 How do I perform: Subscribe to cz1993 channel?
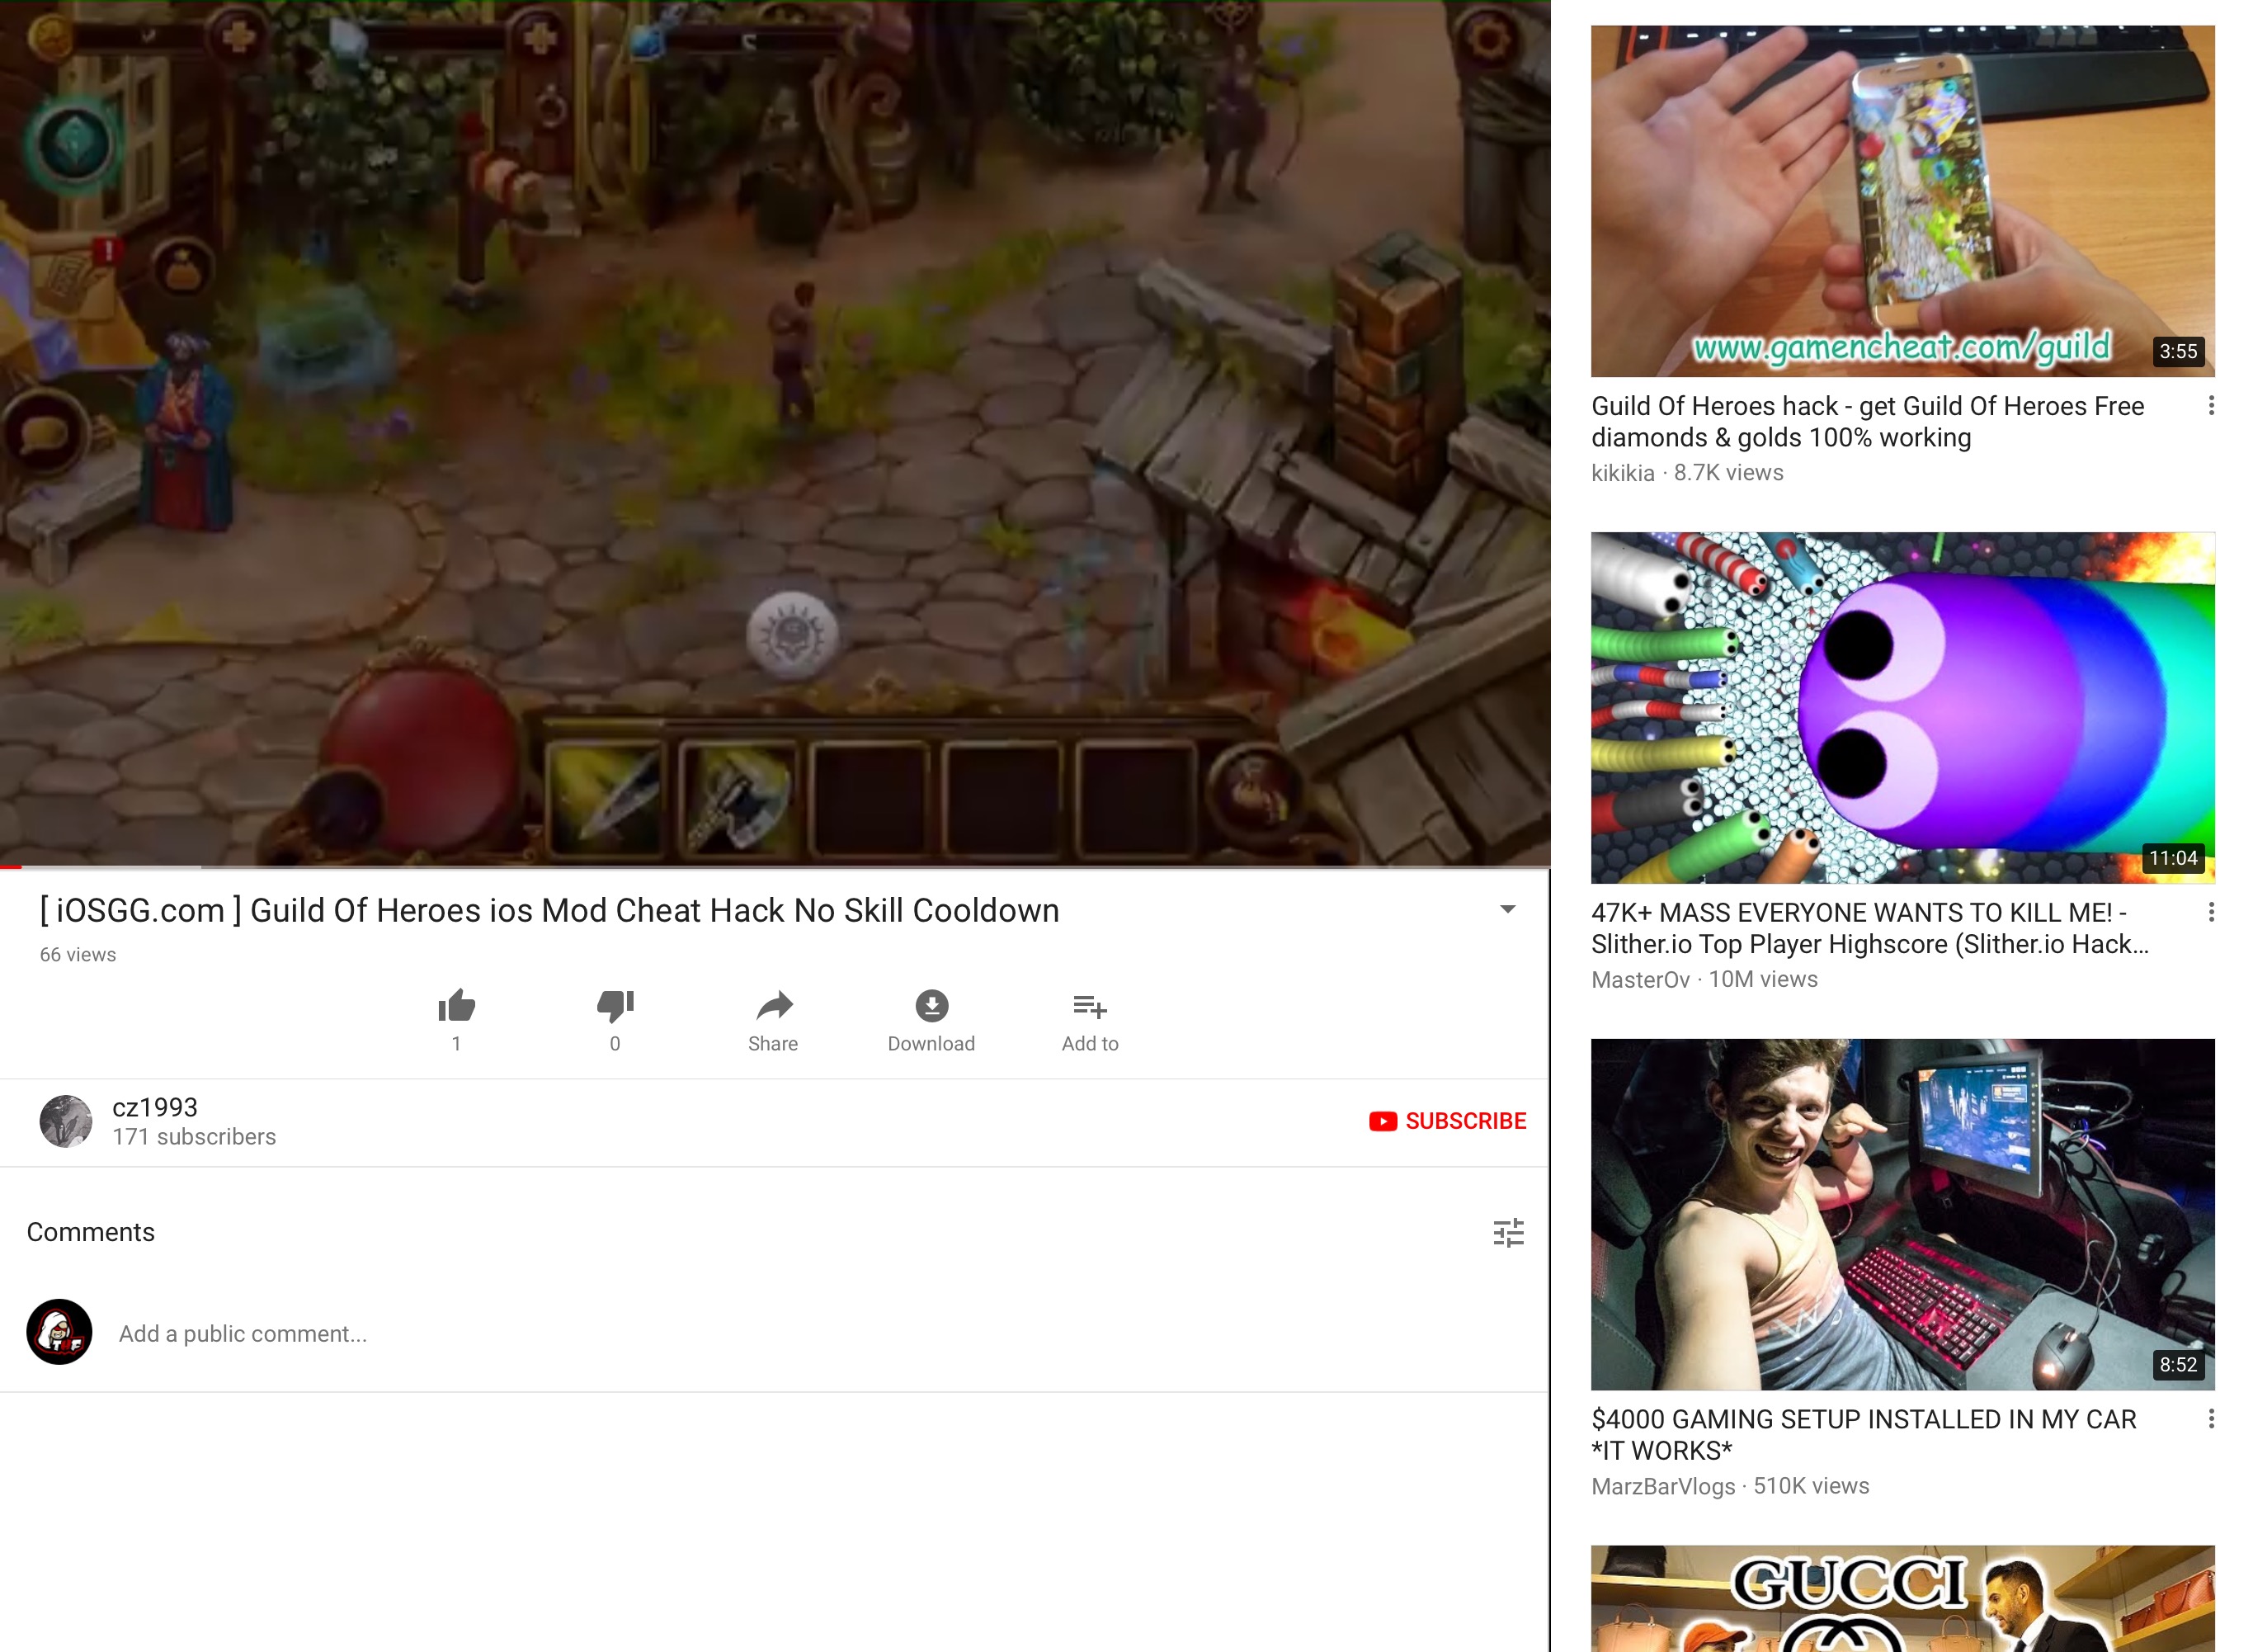tap(1447, 1121)
